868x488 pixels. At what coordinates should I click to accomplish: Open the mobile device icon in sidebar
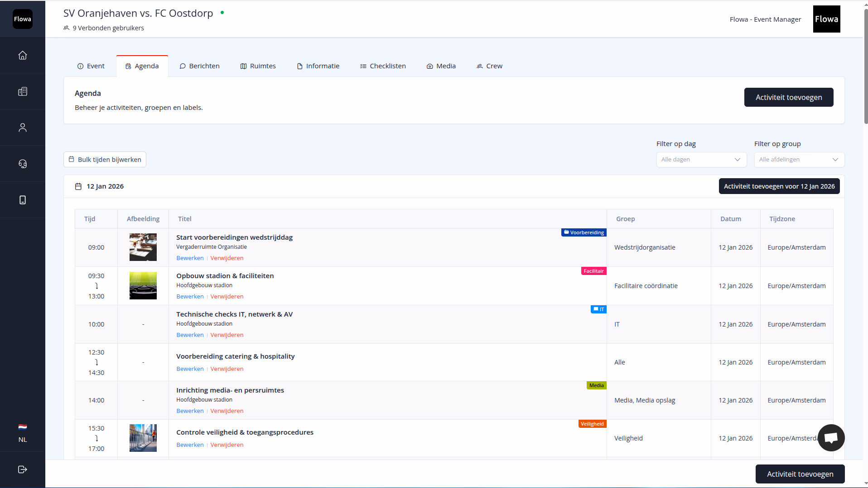[x=23, y=200]
